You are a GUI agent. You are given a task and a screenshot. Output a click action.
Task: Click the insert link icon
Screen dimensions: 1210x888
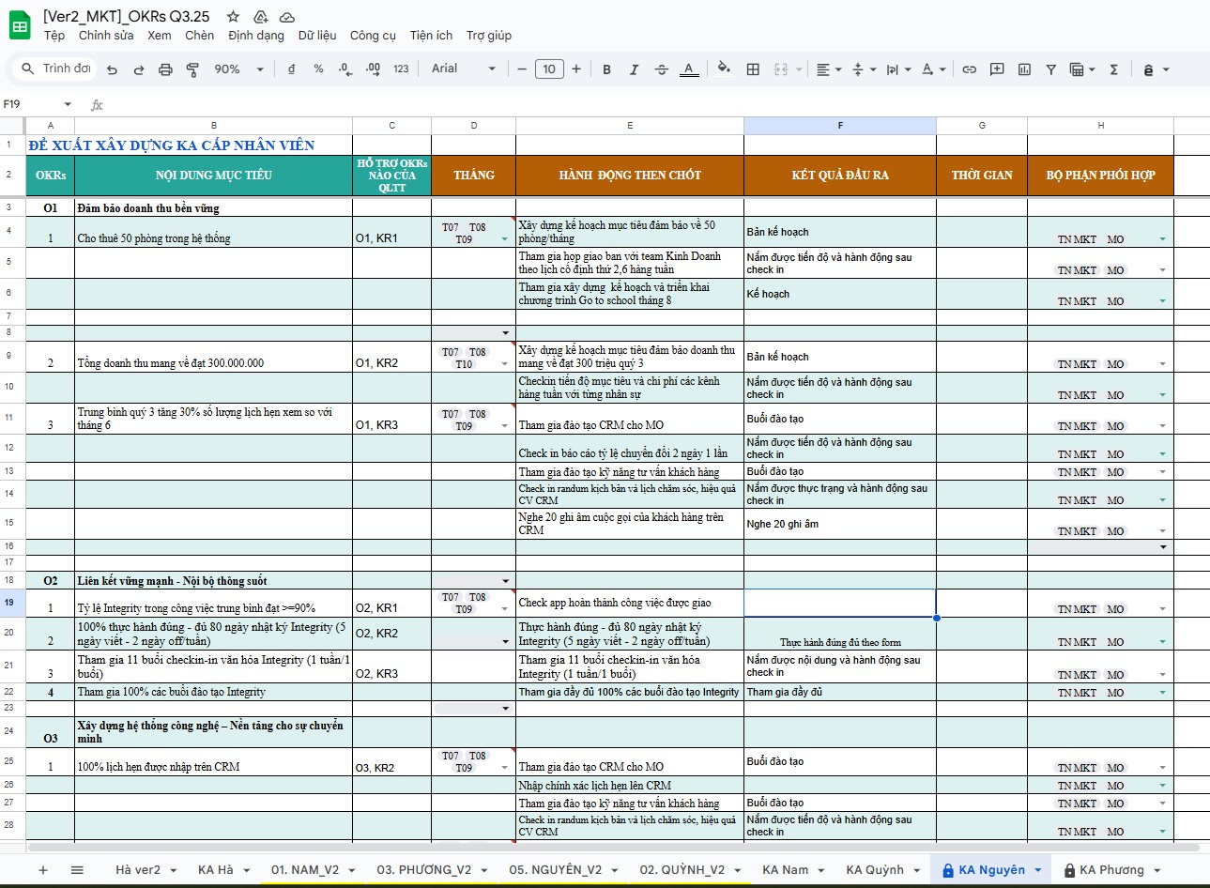tap(970, 69)
